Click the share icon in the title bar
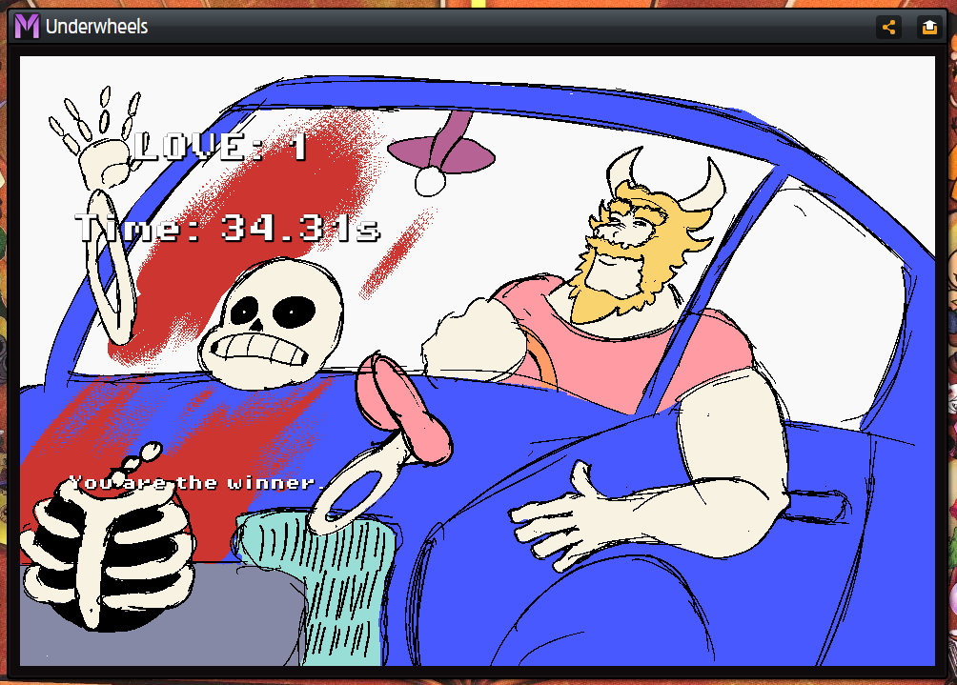The height and width of the screenshot is (685, 957). point(888,27)
